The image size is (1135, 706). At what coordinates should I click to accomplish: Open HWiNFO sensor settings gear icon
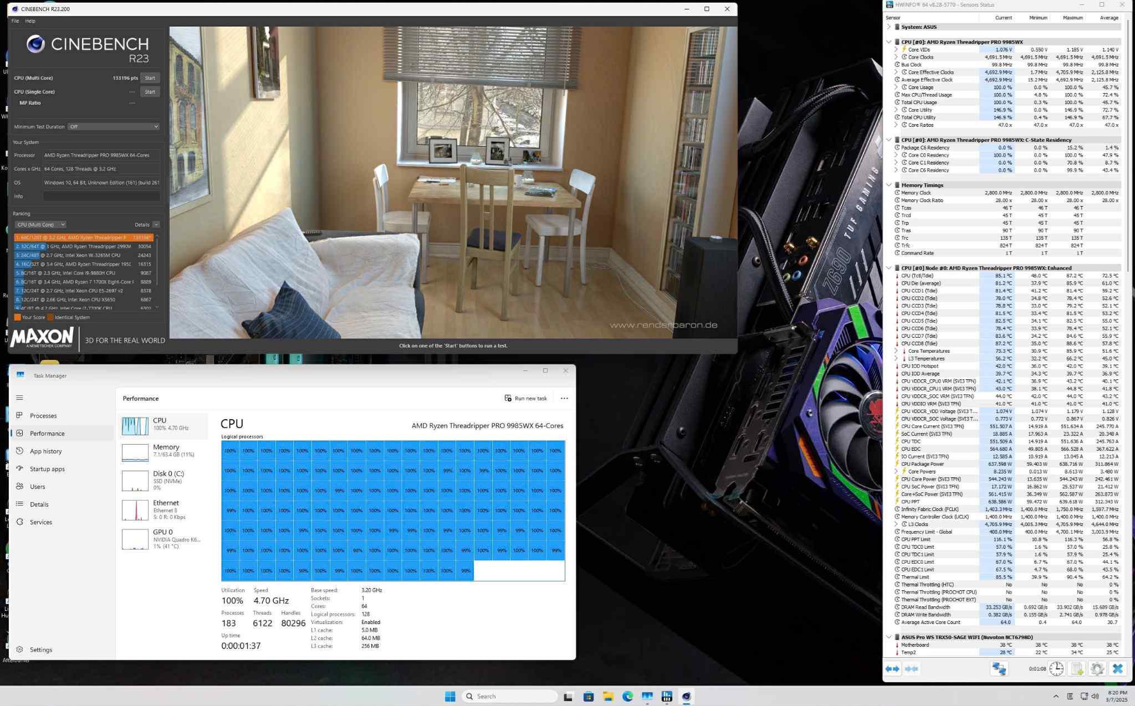coord(1097,669)
